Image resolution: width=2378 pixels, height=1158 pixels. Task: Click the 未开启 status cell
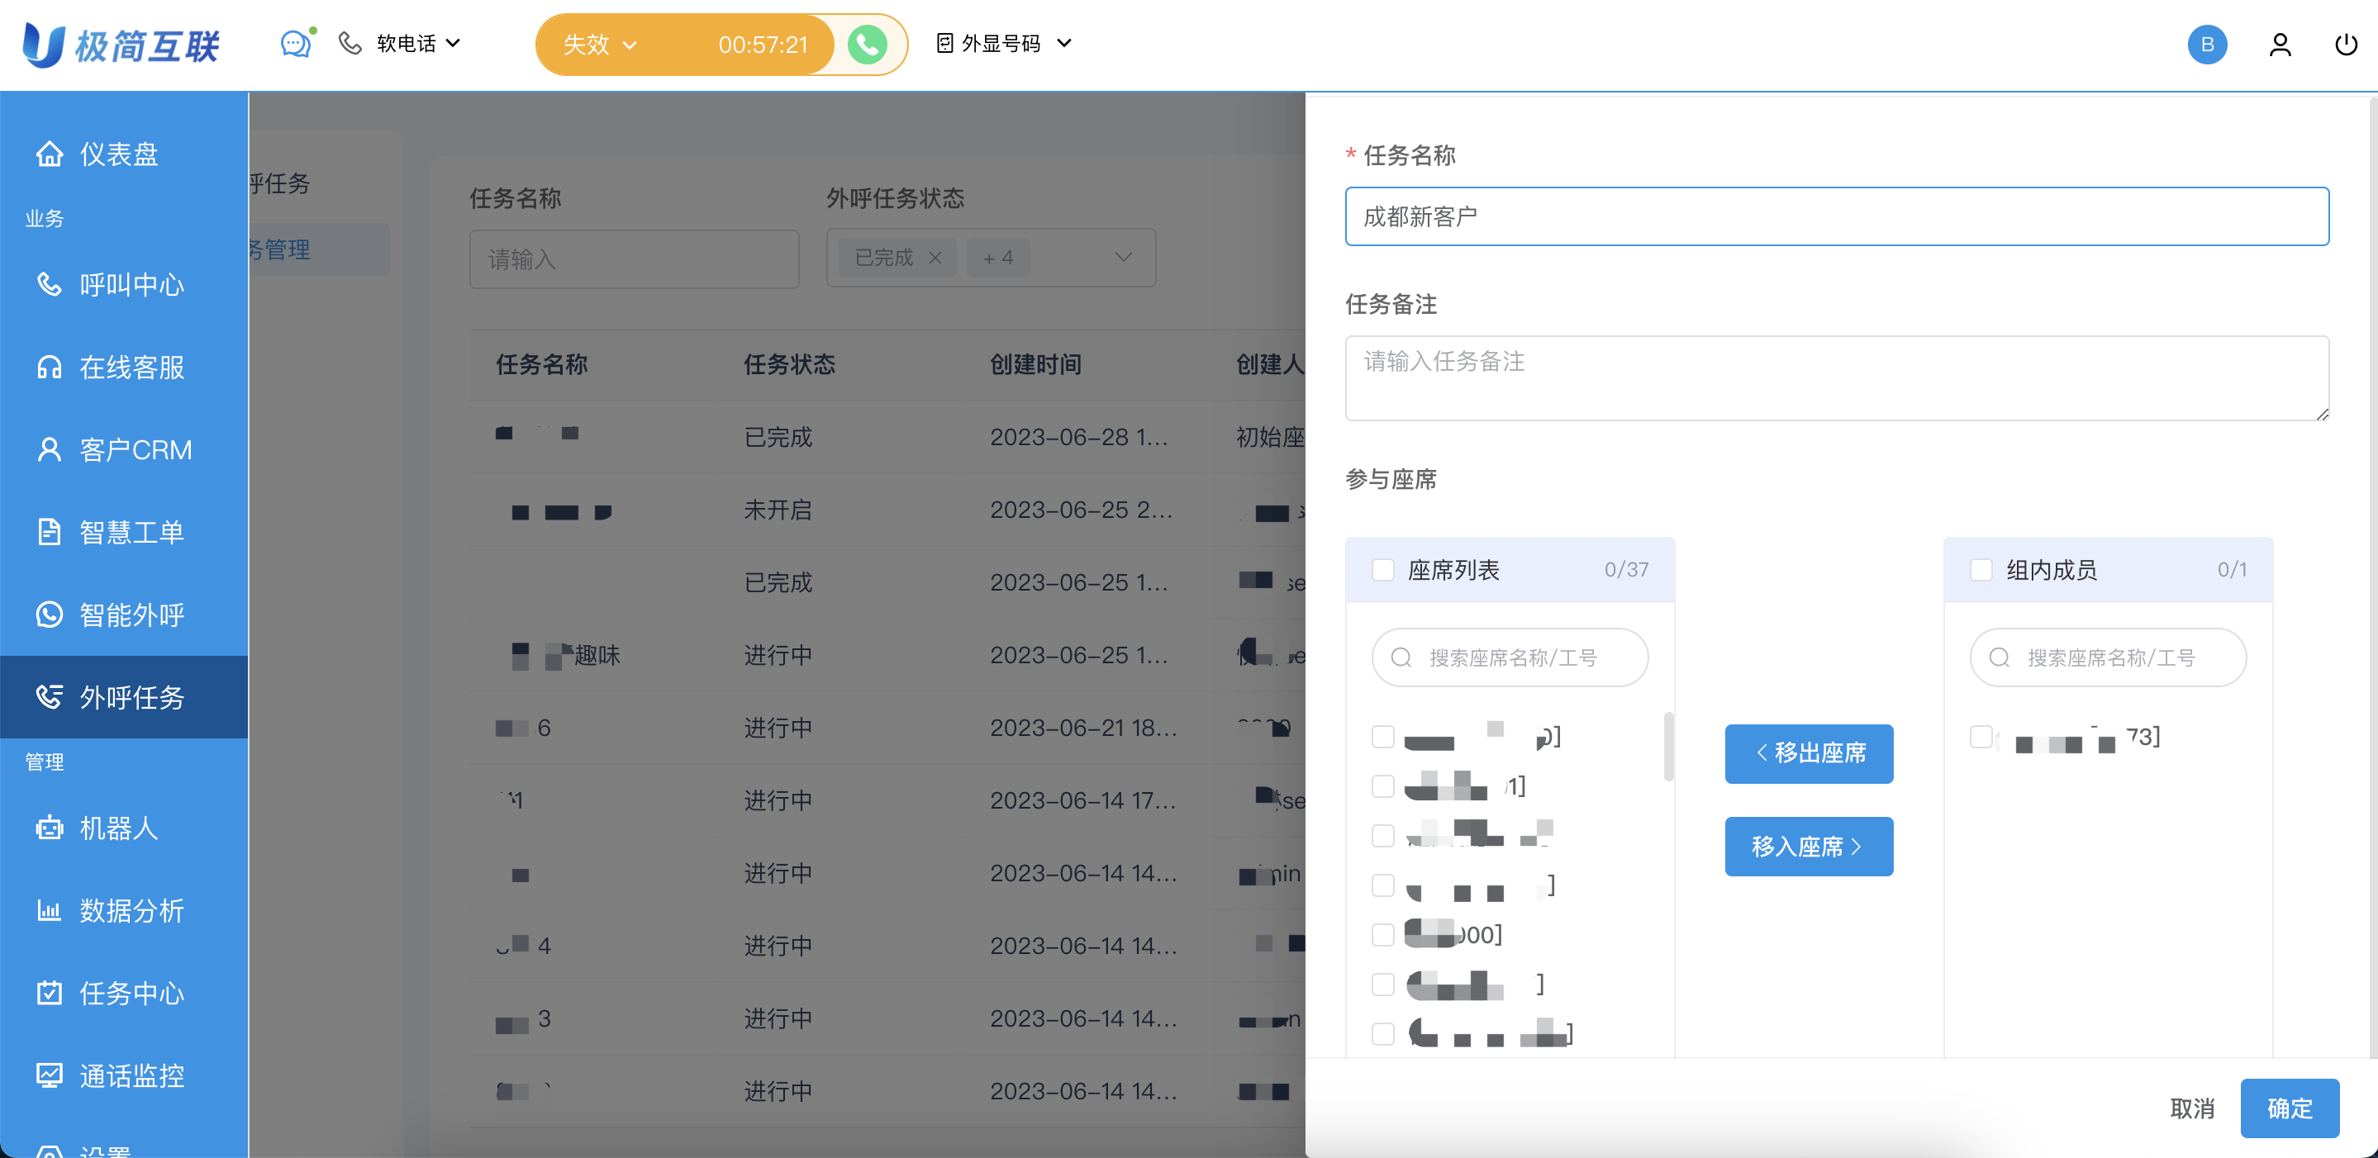(x=778, y=510)
